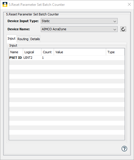134x160 pixels.
Task: Close the Reset Parameter Set Batch Counter window
Action: point(129,4)
